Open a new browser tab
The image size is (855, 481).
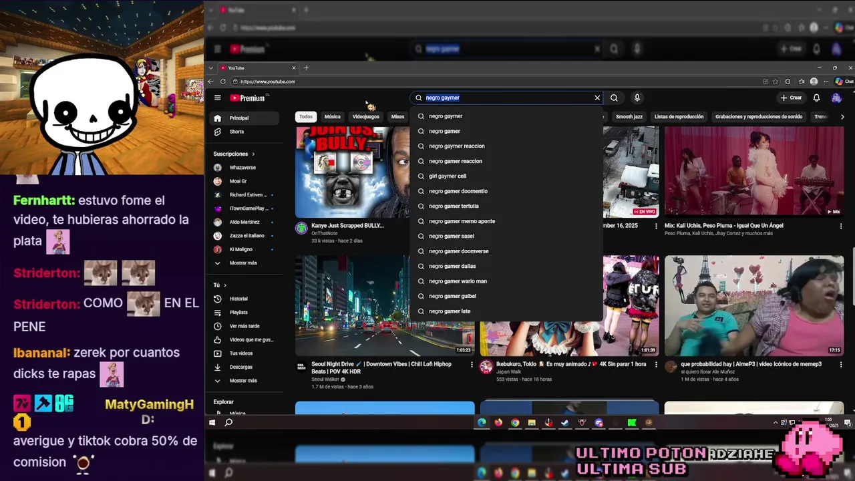pos(306,67)
